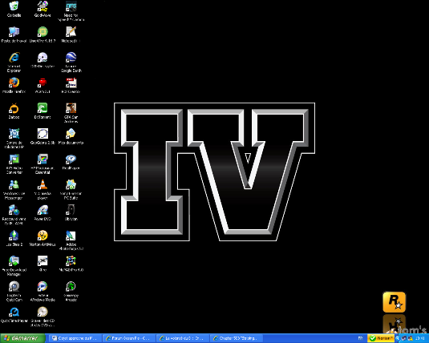Switch to the Forum taskbar window
The height and width of the screenshot is (343, 429).
129,338
